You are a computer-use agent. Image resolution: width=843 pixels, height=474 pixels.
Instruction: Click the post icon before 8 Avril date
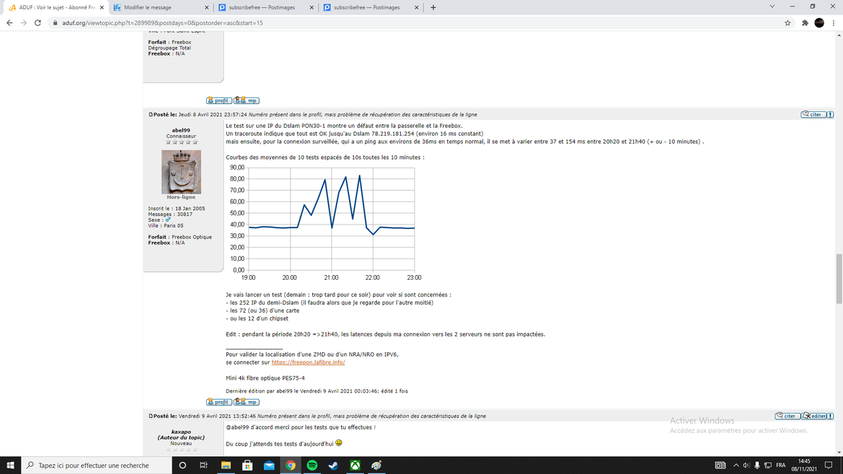[x=151, y=115]
